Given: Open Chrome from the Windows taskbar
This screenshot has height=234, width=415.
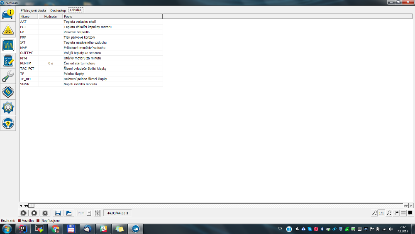Looking at the screenshot, I should point(55,229).
